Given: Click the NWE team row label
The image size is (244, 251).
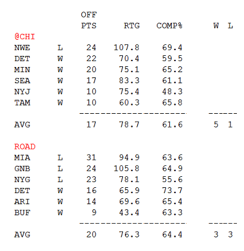Looking at the screenshot, I should pyautogui.click(x=22, y=47).
